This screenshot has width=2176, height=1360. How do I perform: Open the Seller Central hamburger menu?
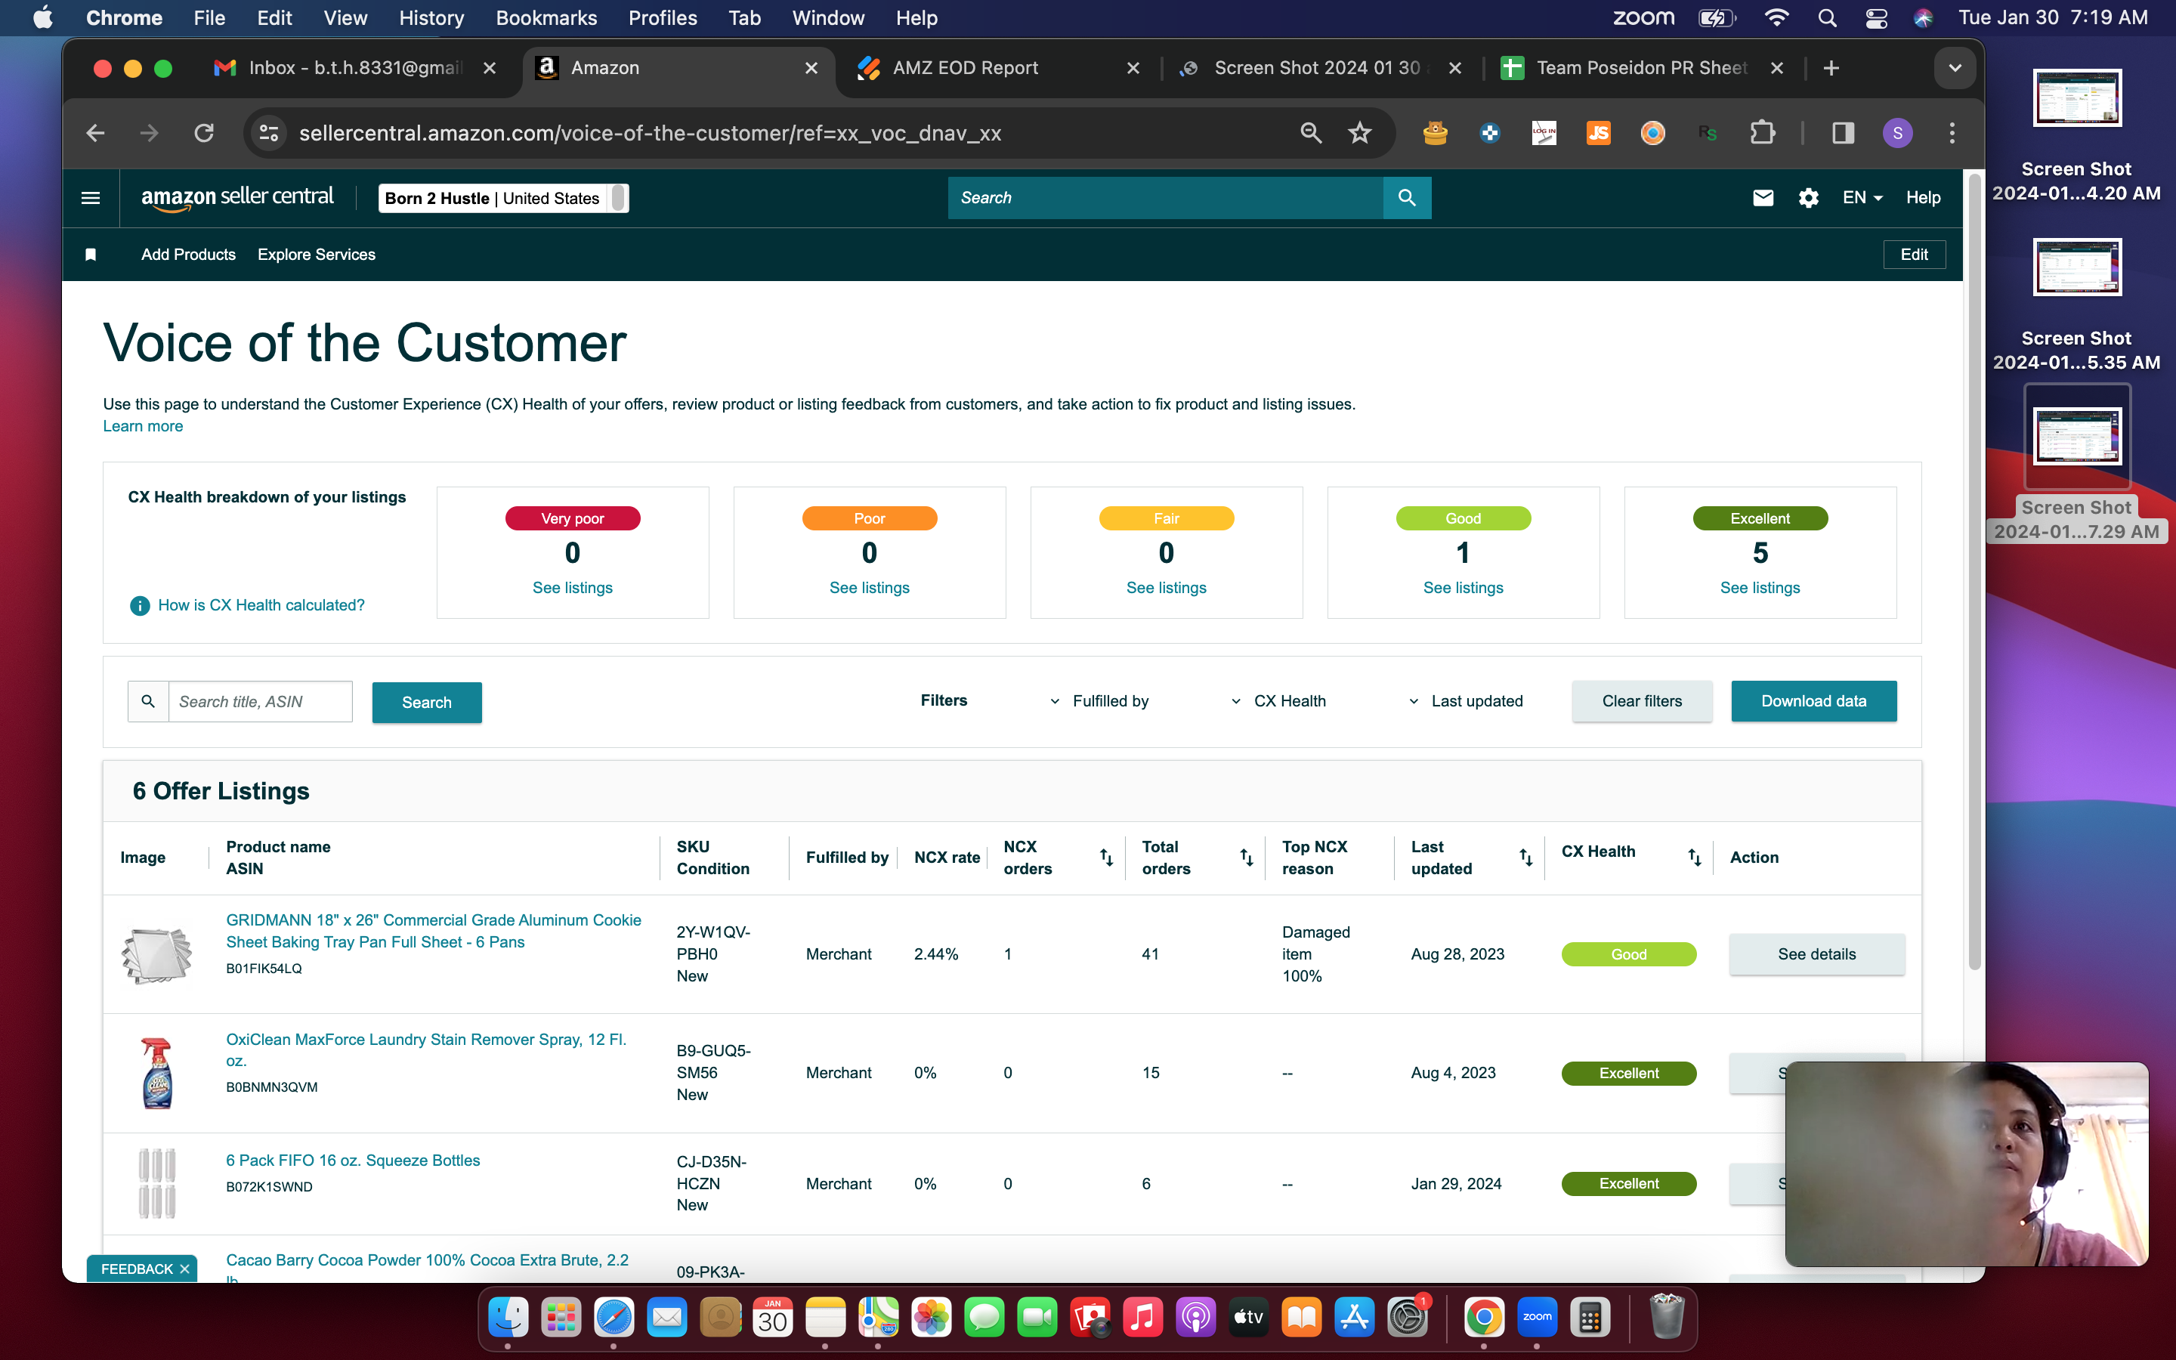[91, 198]
